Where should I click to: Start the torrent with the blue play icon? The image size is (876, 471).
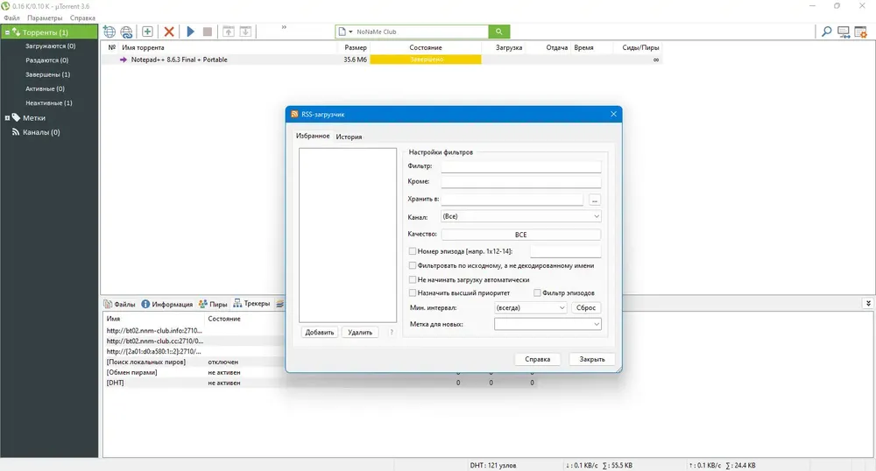click(x=190, y=32)
